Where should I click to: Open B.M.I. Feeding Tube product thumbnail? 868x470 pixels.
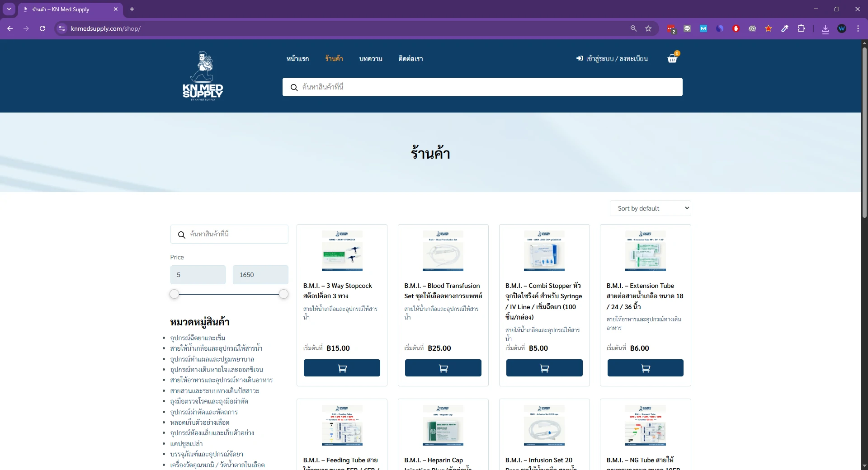point(342,425)
